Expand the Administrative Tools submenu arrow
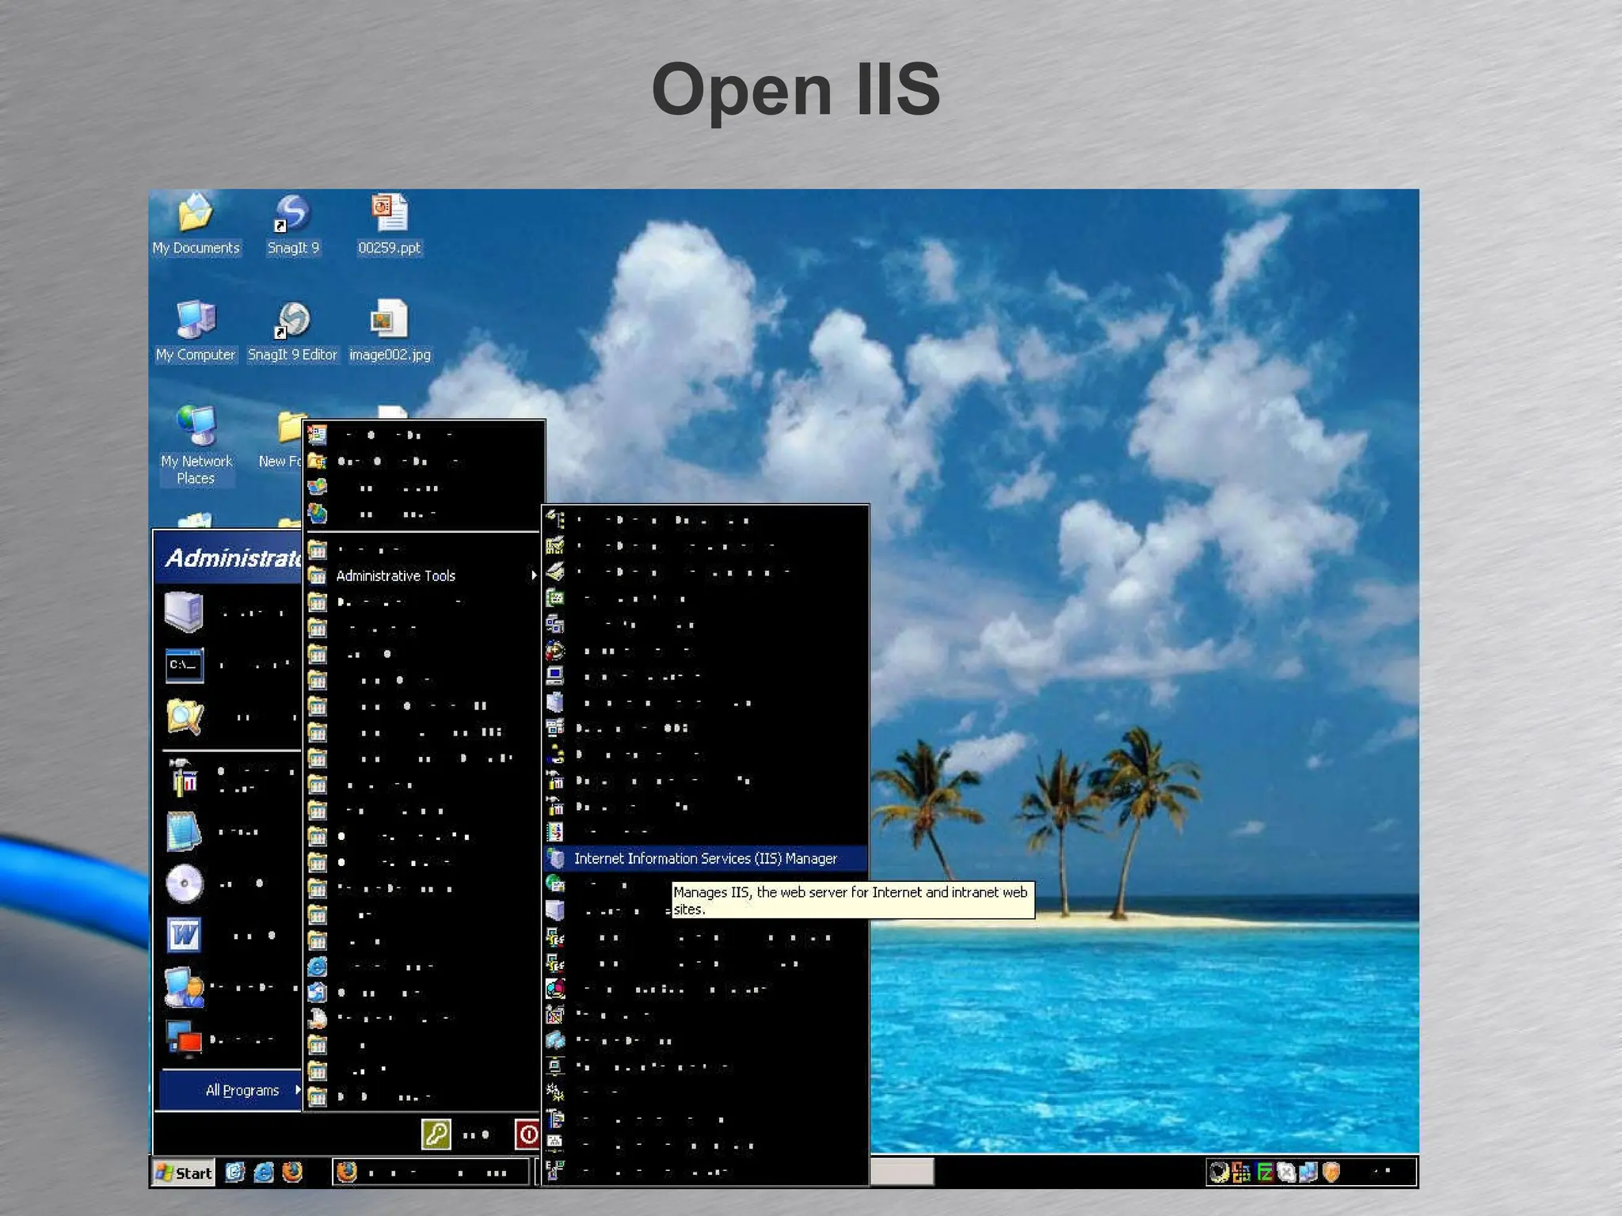 click(x=534, y=576)
